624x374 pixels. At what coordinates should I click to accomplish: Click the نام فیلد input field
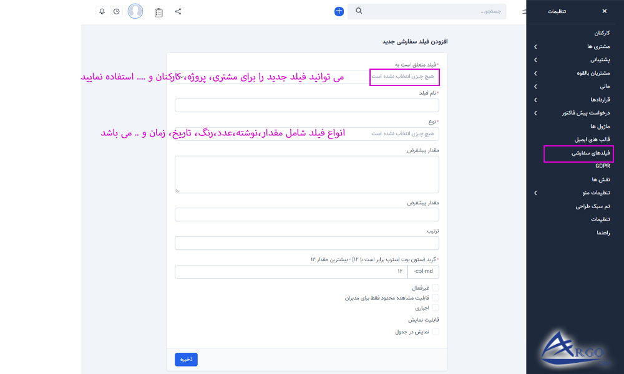[x=306, y=105]
